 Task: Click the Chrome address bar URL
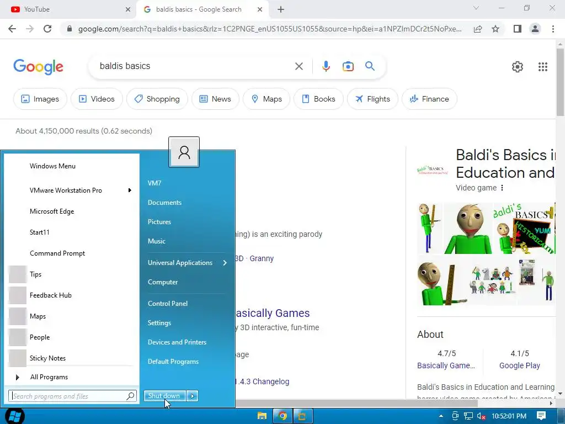269,29
